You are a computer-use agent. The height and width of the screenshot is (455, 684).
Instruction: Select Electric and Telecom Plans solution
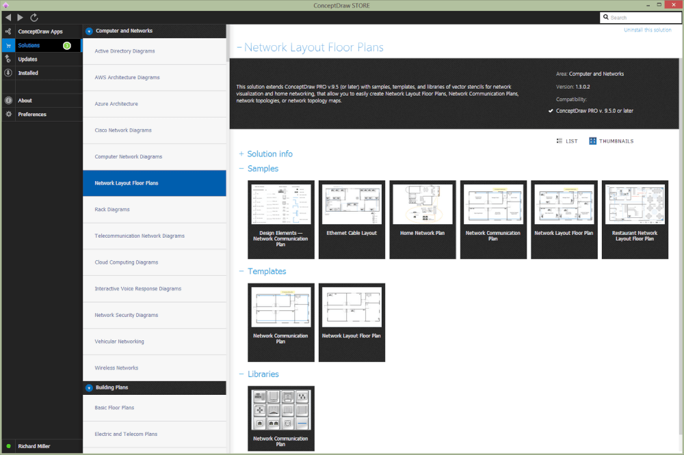(155, 434)
